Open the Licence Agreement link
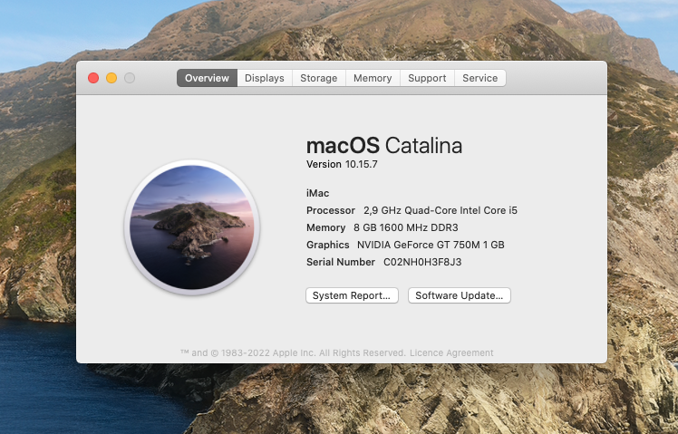This screenshot has height=434, width=678. (451, 352)
